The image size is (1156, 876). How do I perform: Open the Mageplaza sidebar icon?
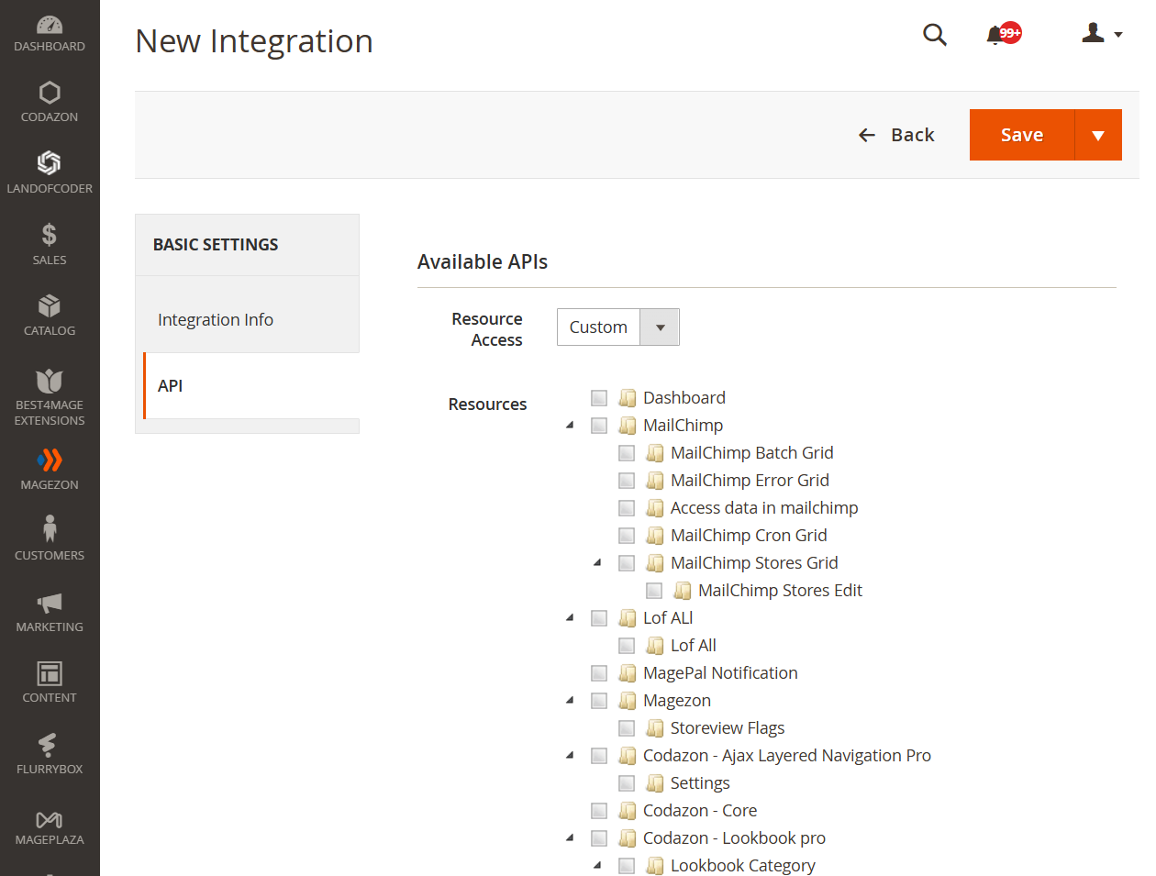(x=50, y=819)
